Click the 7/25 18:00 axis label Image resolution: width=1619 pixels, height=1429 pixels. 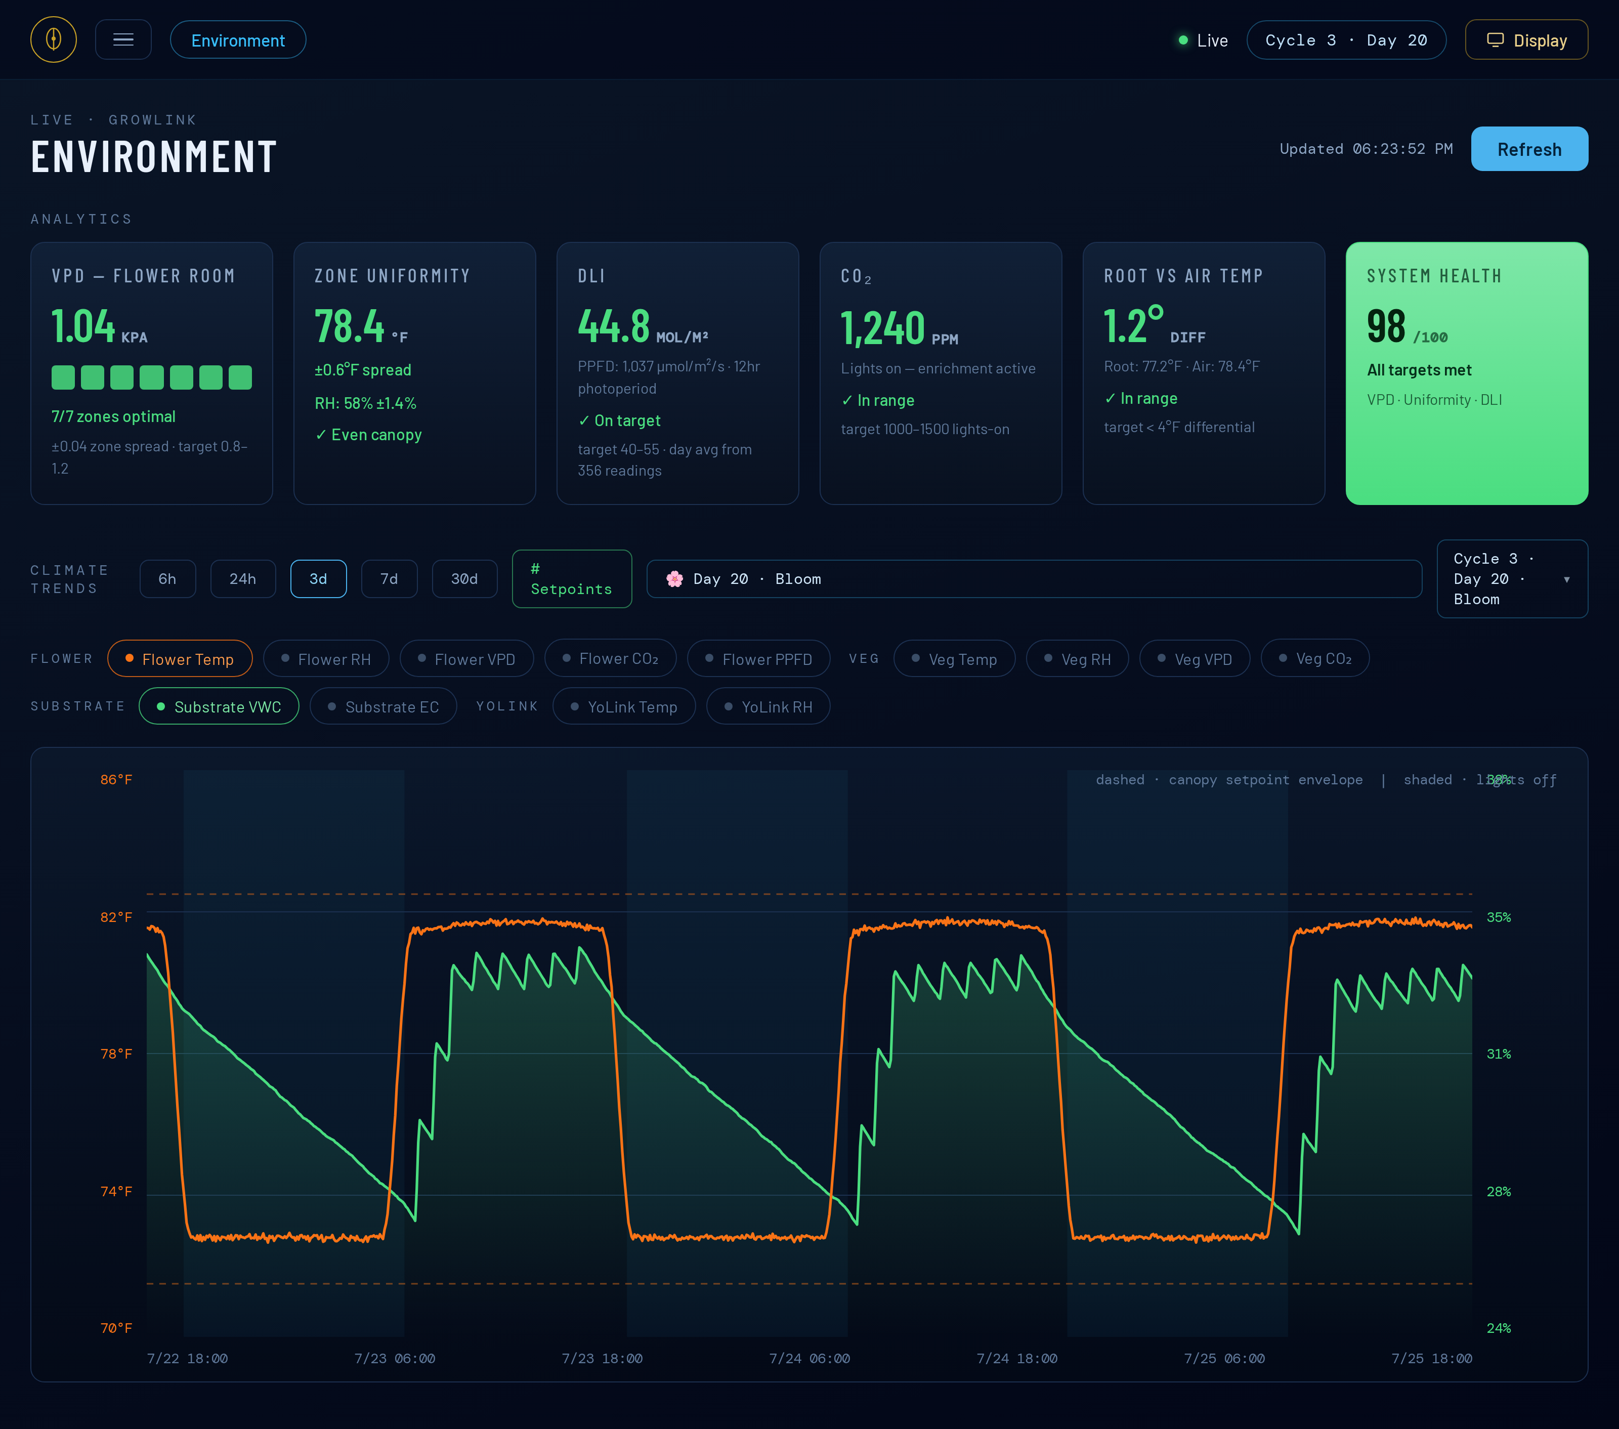[1432, 1359]
